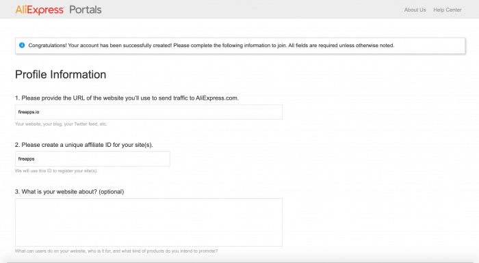Screen dimensions: 479x263
Task: Open the About Us link
Action: pyautogui.click(x=415, y=10)
